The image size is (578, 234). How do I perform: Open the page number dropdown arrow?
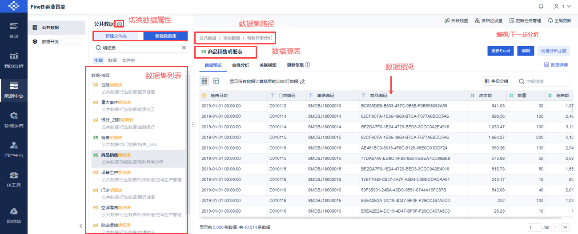pyautogui.click(x=566, y=227)
